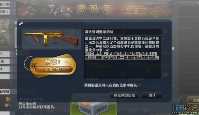Click the item list scrollbar handle
The width and height of the screenshot is (199, 115).
[x=173, y=48]
